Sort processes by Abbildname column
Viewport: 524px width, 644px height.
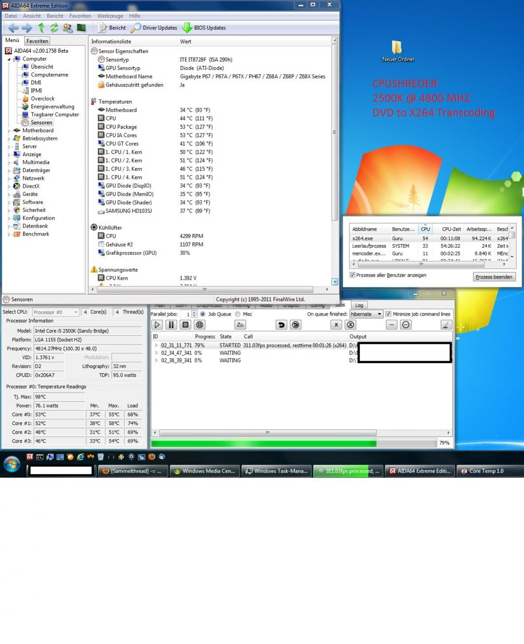coord(369,229)
